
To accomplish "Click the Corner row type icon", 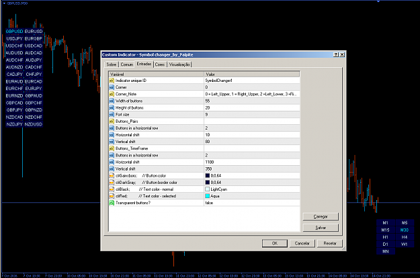I will click(x=112, y=87).
